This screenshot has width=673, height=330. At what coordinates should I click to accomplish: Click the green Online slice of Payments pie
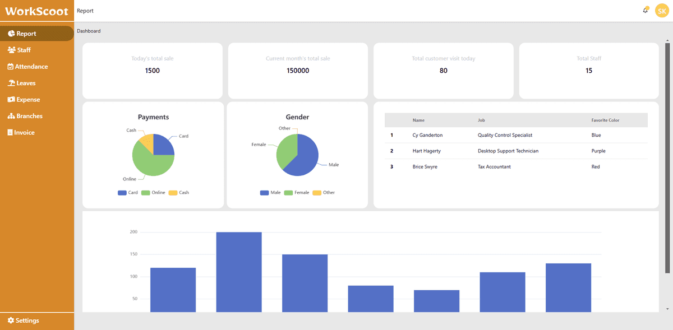click(x=153, y=165)
